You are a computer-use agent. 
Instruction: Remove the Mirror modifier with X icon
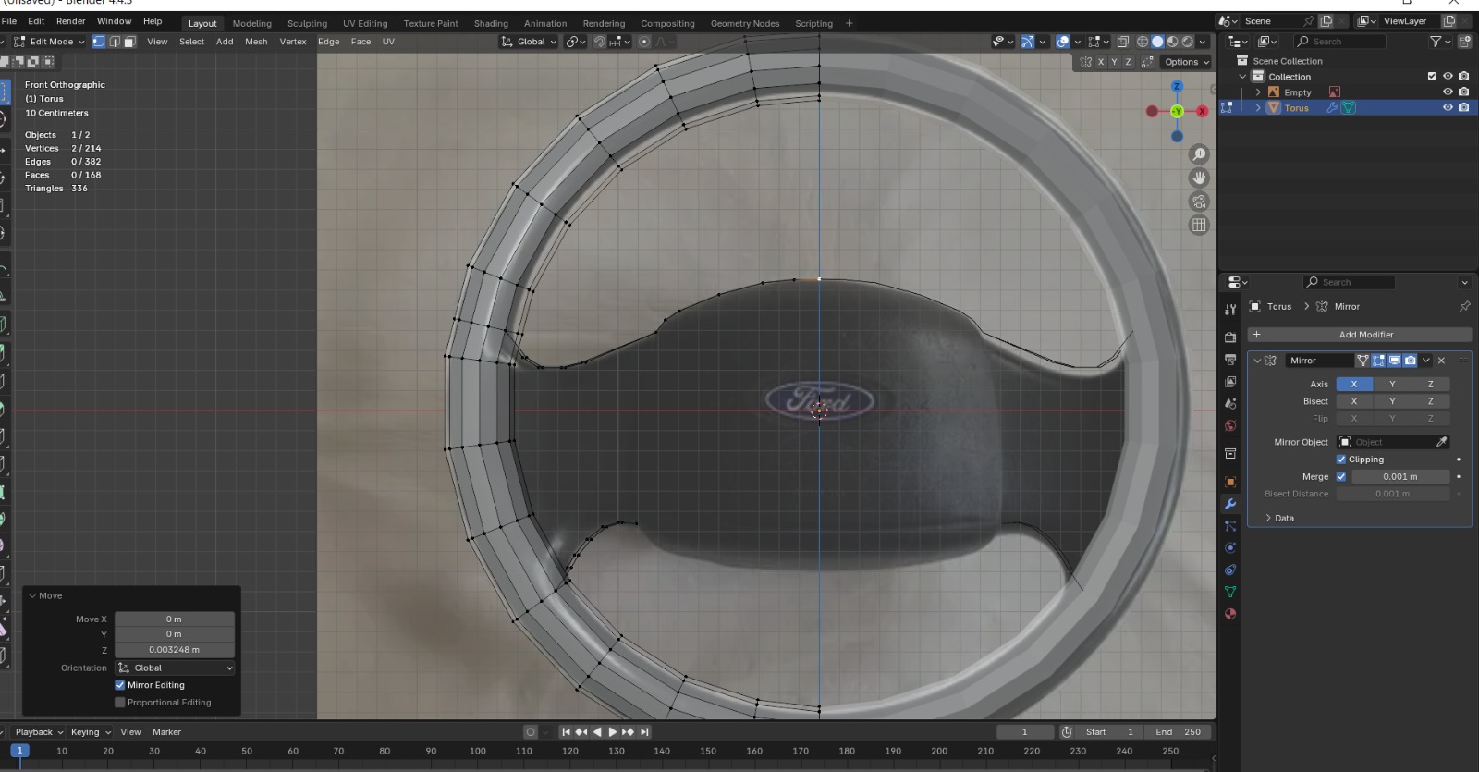click(x=1441, y=361)
